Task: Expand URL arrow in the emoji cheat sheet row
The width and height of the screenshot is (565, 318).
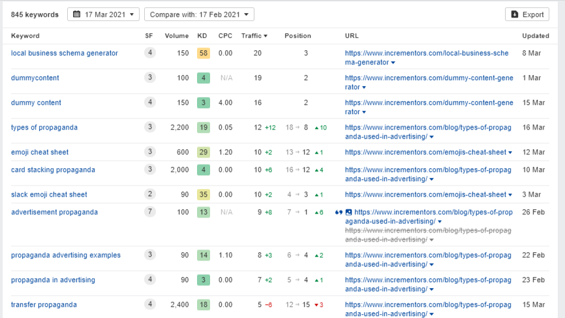Action: [x=510, y=152]
